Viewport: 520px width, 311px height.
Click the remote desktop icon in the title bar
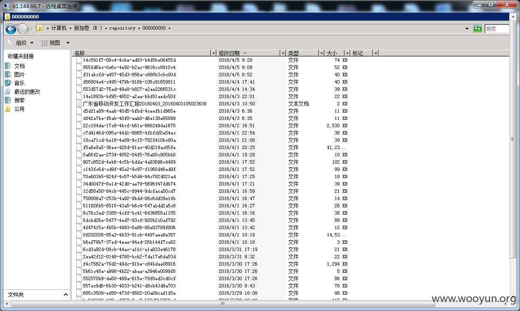click(x=7, y=6)
